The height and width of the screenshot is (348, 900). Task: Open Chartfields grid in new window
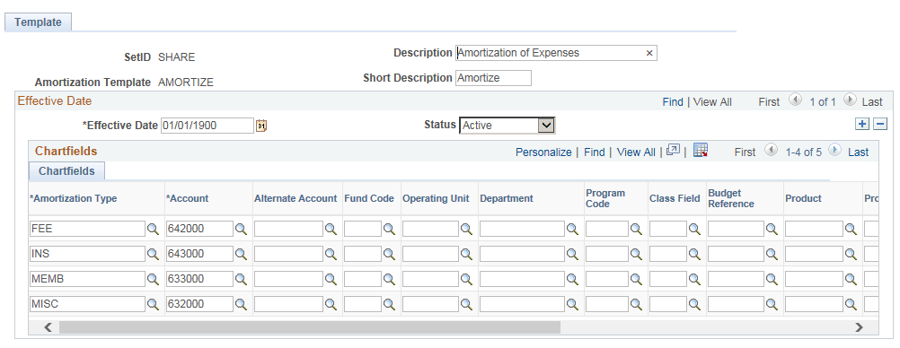674,151
